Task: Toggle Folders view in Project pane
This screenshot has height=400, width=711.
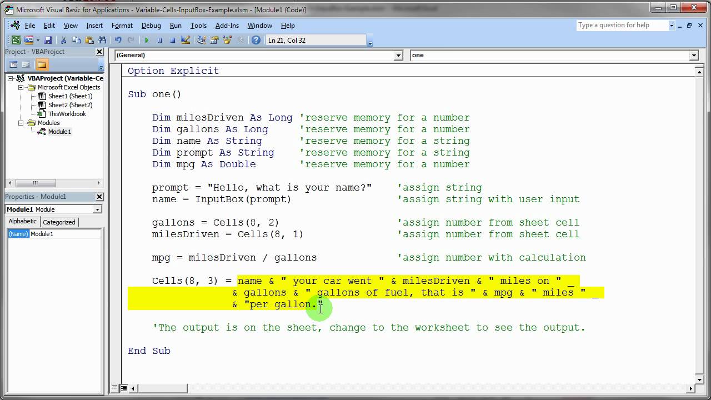Action: [x=42, y=64]
